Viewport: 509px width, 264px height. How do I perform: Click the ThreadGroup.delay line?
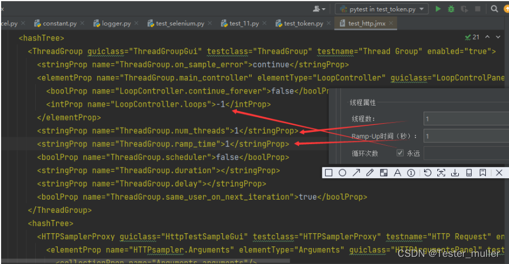click(x=151, y=184)
